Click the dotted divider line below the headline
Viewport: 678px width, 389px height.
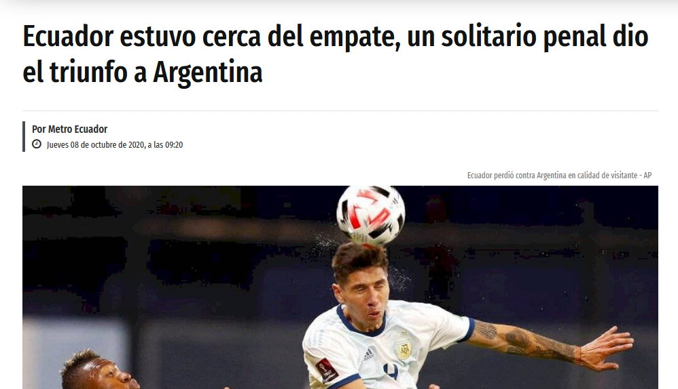[340, 111]
